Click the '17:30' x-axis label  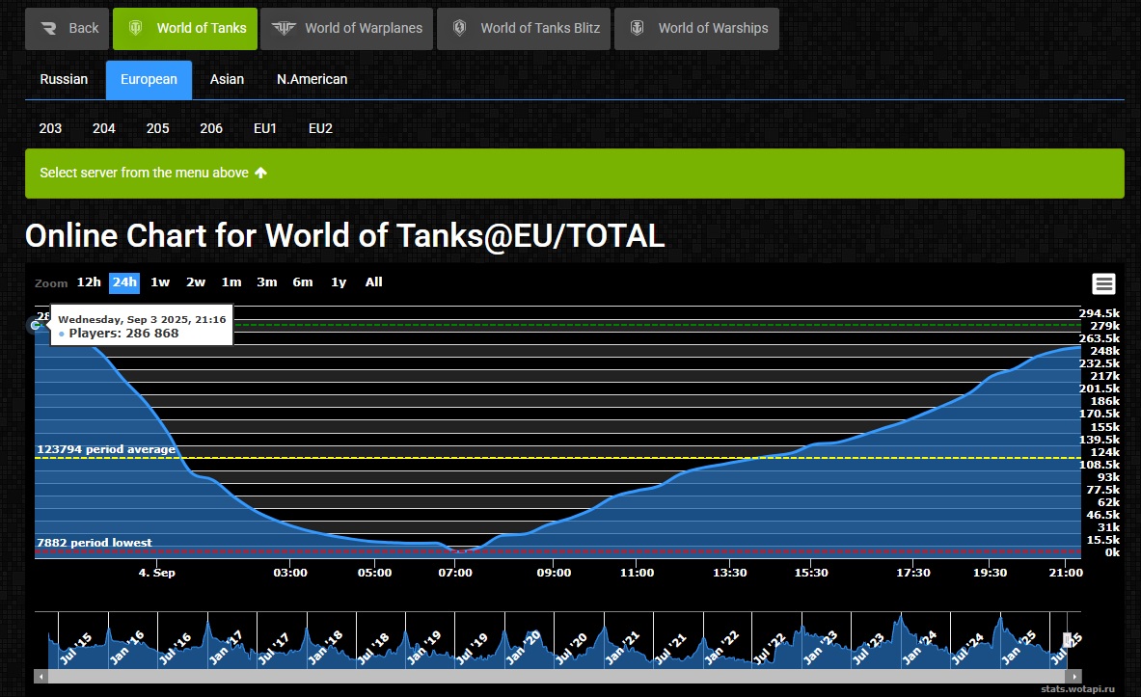tap(913, 573)
